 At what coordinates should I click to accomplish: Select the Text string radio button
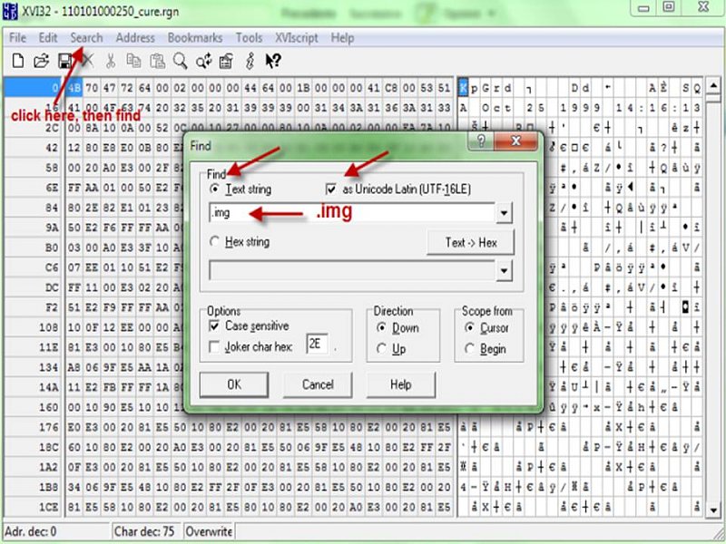214,189
